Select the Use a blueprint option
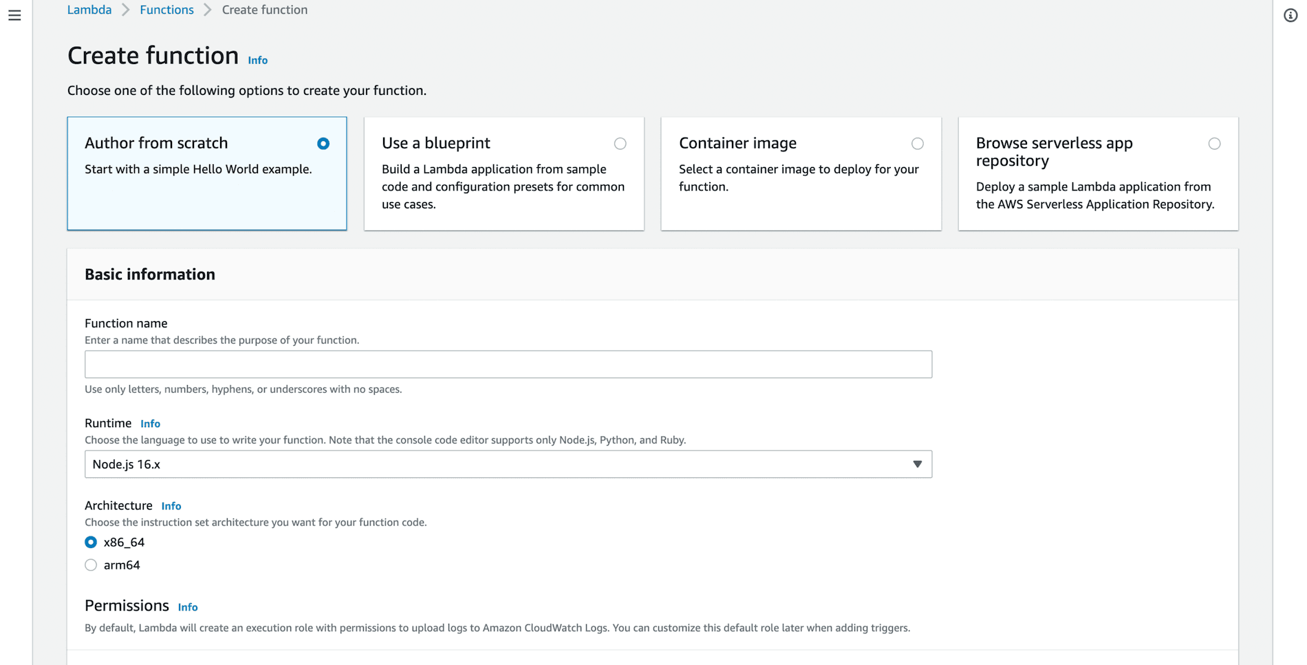Screen dimensions: 1307x665 coord(620,144)
